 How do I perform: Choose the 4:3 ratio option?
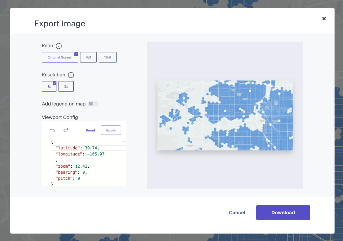click(89, 57)
